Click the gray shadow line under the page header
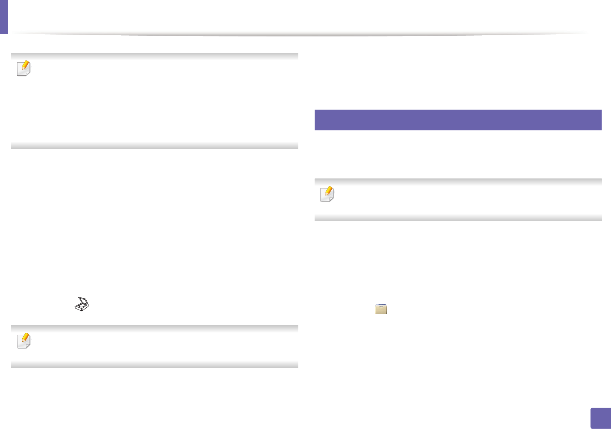Screen dimensions: 611x429 click(299, 35)
